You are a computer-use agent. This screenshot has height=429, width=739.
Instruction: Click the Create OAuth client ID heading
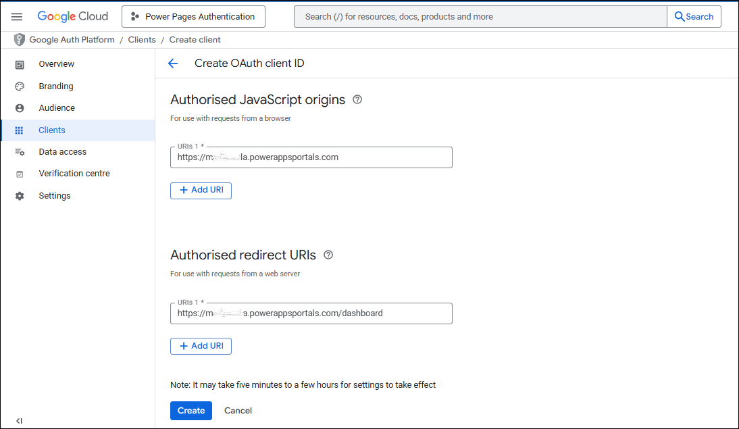(249, 64)
